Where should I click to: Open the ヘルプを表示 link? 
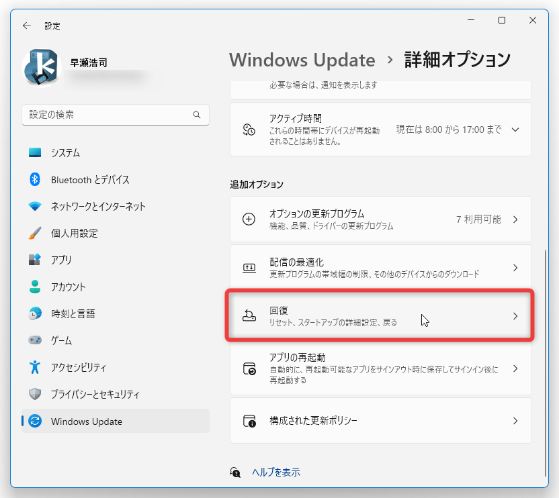point(276,472)
